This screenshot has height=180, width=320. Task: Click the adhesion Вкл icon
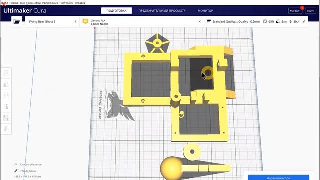tap(291, 21)
